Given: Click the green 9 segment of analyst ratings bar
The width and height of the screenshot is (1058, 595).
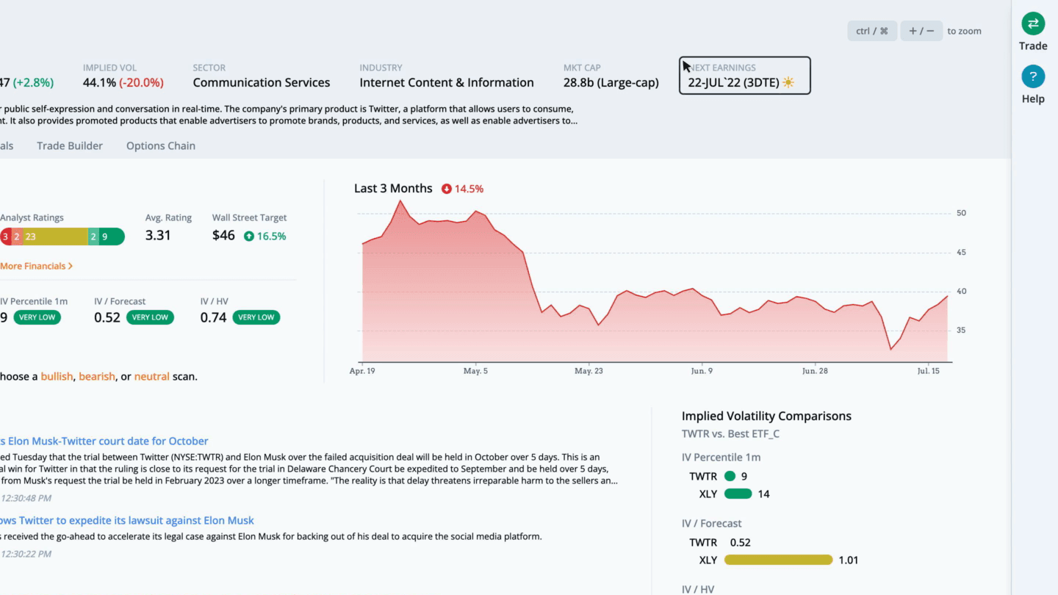Looking at the screenshot, I should [112, 237].
